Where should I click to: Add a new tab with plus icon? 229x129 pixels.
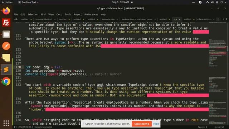tap(223, 19)
